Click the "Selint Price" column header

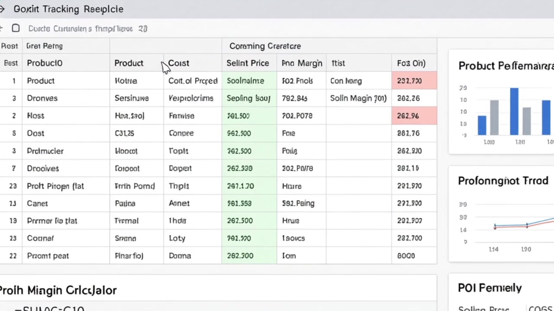pos(248,63)
